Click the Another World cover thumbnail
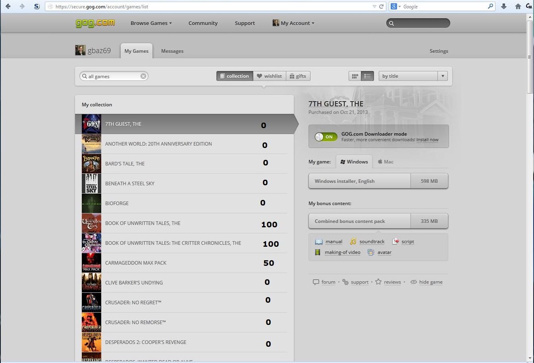The image size is (534, 363). [91, 144]
